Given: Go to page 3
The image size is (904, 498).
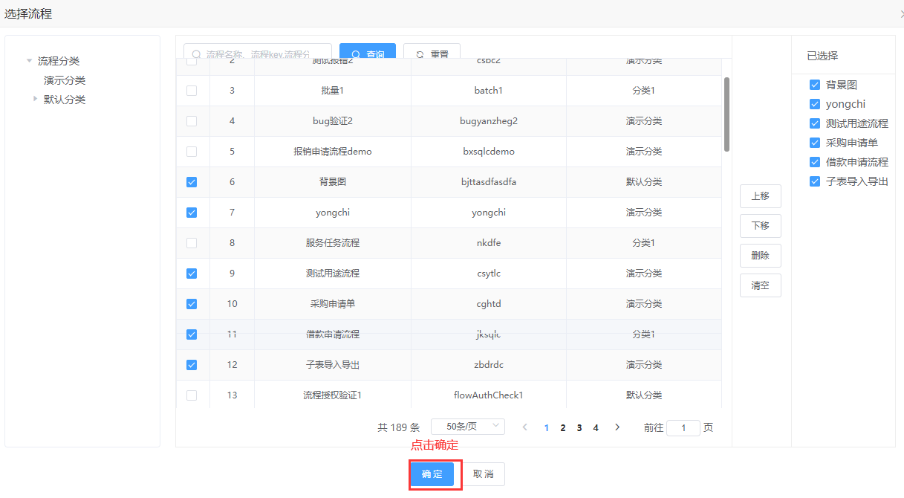Looking at the screenshot, I should click(579, 427).
